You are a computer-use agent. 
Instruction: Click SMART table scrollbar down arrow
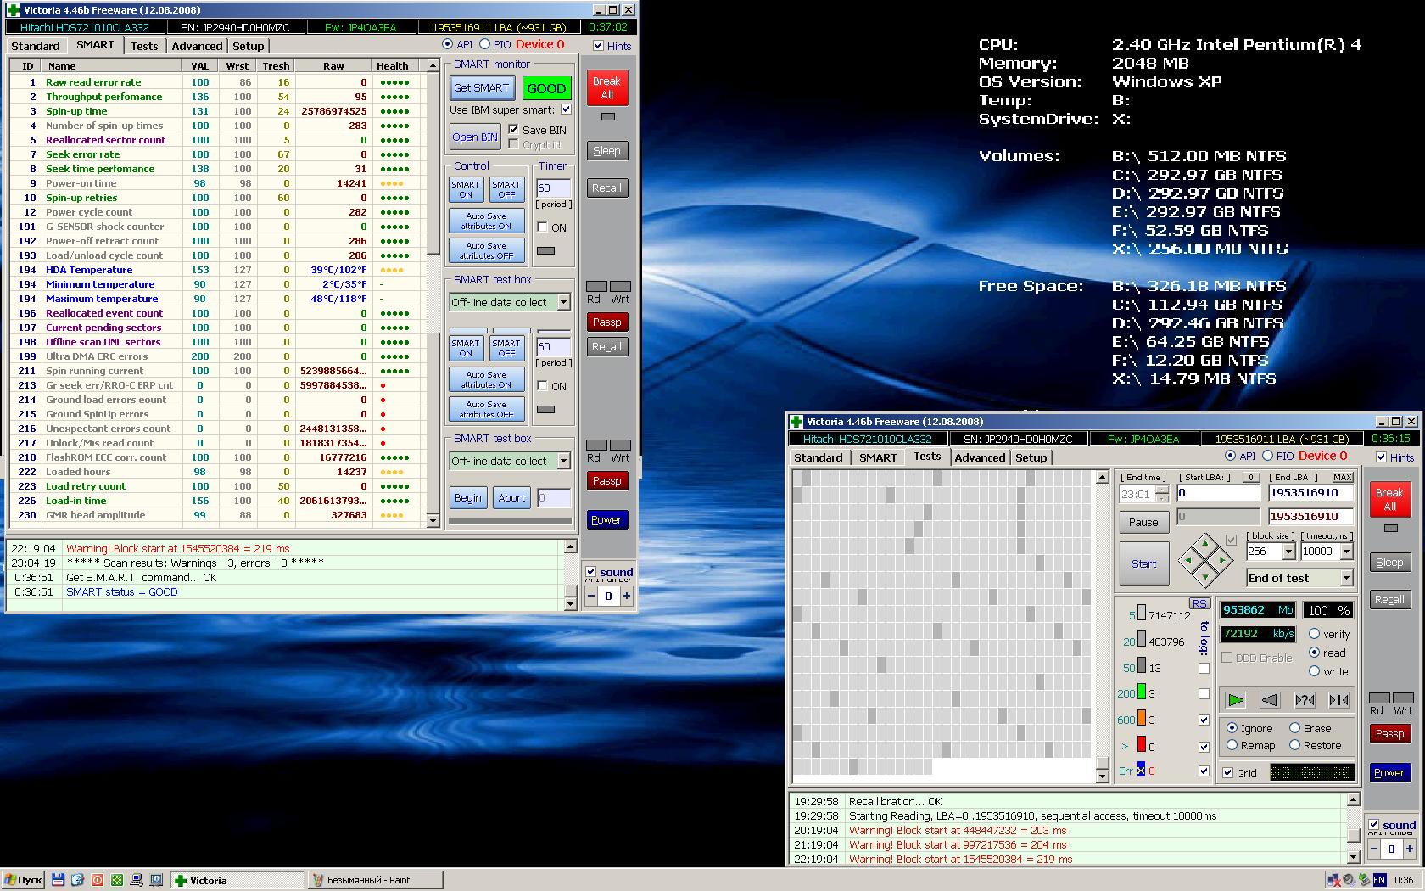click(433, 520)
